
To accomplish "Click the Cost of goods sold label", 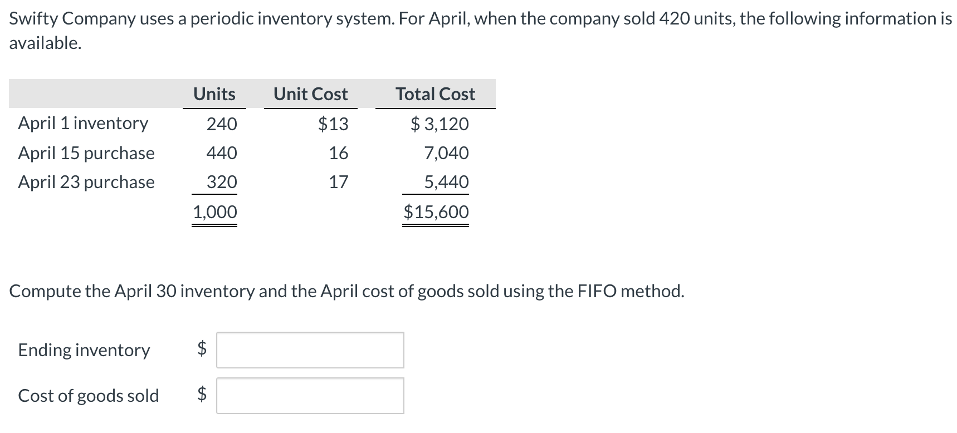I will point(89,396).
